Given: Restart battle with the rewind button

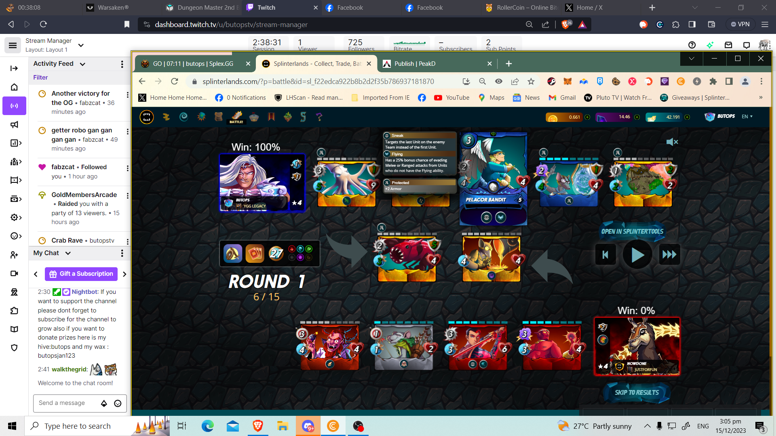Looking at the screenshot, I should pyautogui.click(x=605, y=255).
